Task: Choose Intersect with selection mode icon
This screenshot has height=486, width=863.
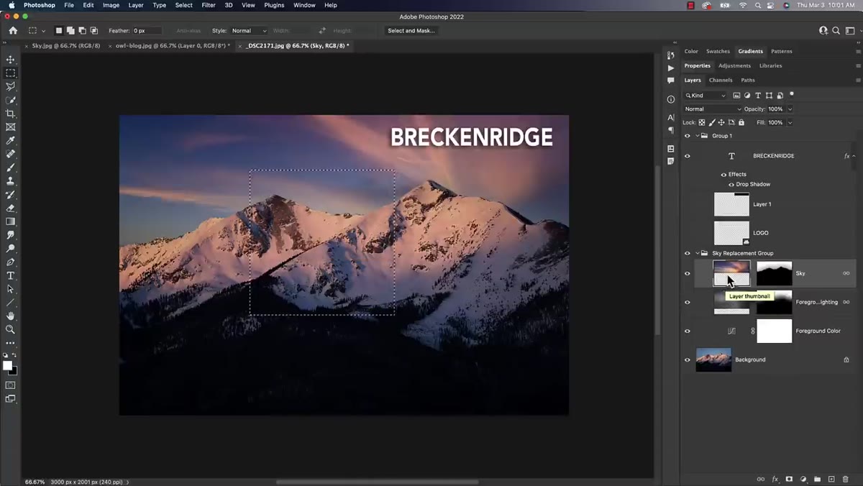Action: pyautogui.click(x=94, y=31)
